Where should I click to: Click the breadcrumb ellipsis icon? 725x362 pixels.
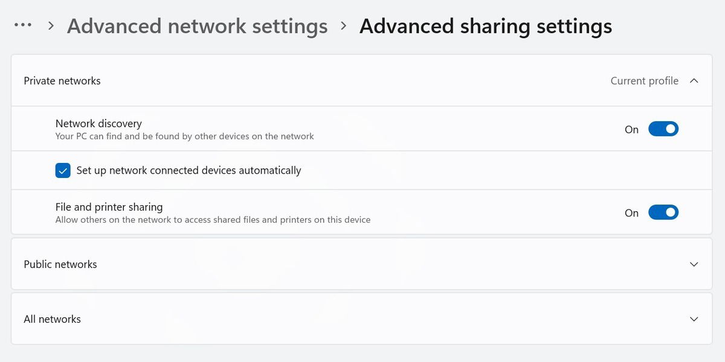click(22, 25)
